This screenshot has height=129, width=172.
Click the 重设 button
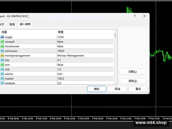tap(138, 89)
